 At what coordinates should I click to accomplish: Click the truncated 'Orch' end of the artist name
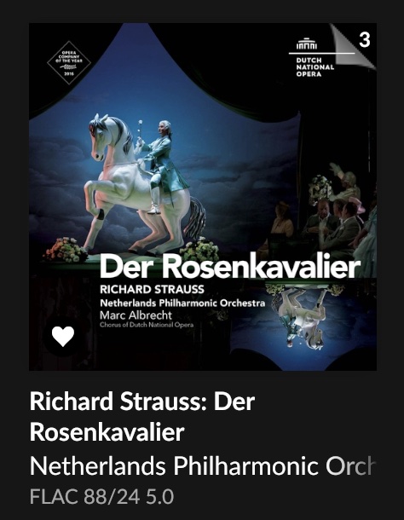point(350,466)
